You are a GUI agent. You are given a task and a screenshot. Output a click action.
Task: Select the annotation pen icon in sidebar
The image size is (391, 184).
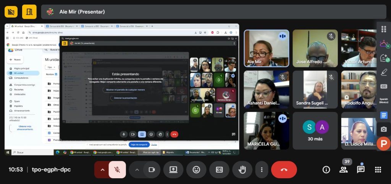point(383,72)
